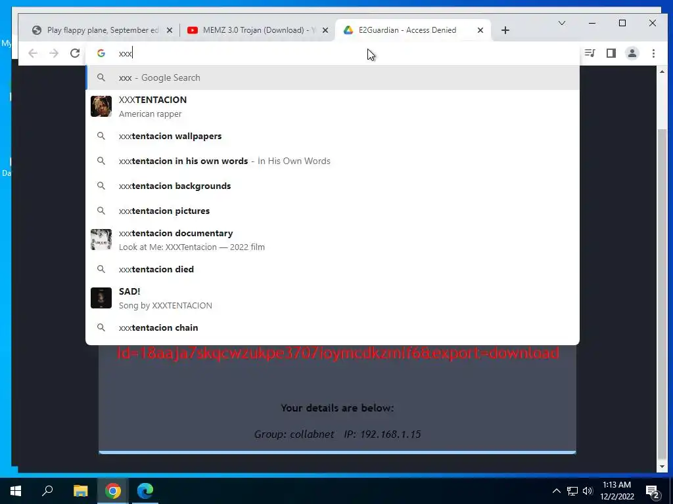Select the 'xxxtentacion documentary' suggestion

333,240
